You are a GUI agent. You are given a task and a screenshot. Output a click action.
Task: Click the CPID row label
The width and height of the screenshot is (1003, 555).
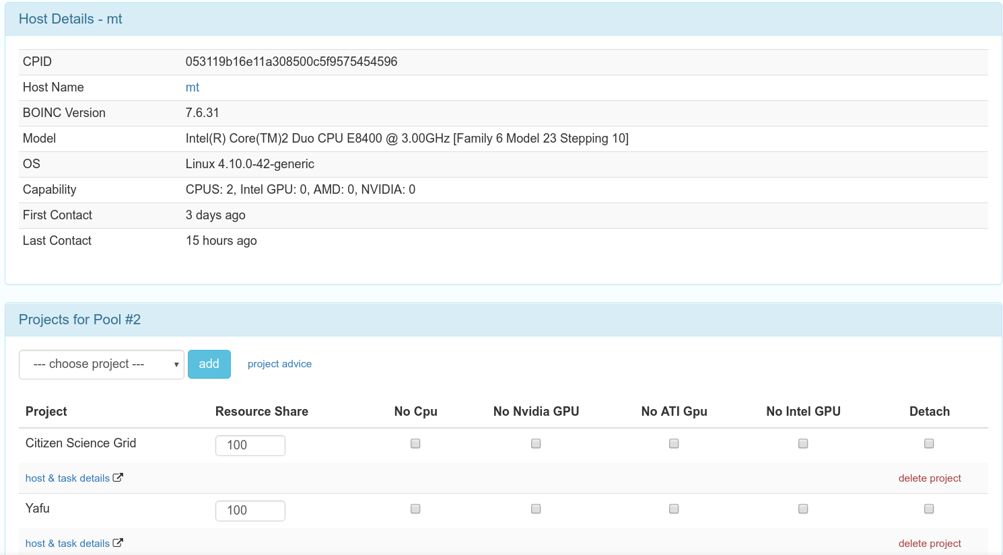pos(37,62)
